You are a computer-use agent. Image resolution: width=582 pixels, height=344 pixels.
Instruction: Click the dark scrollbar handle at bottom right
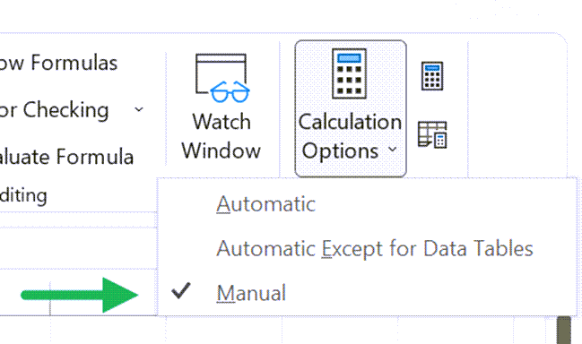[x=564, y=330]
